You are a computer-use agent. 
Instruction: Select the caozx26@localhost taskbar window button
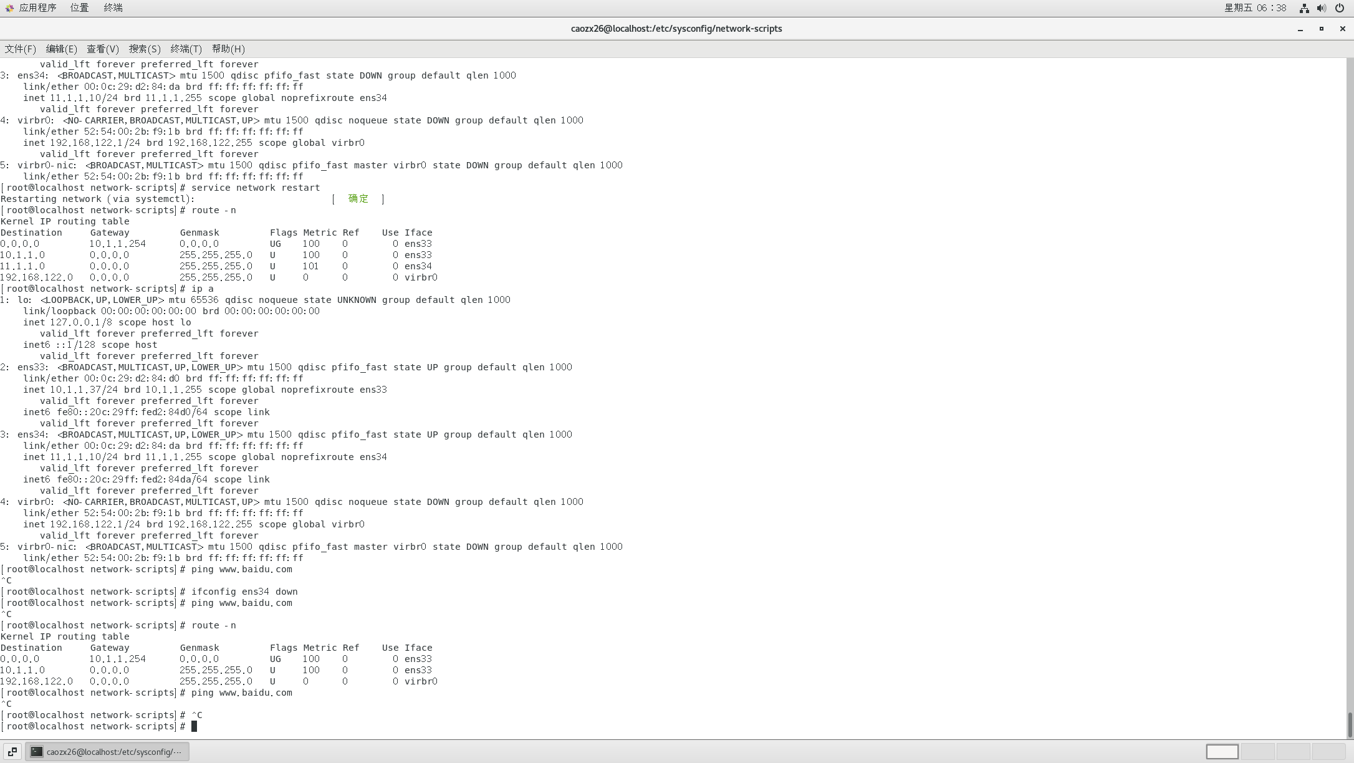[x=107, y=752]
